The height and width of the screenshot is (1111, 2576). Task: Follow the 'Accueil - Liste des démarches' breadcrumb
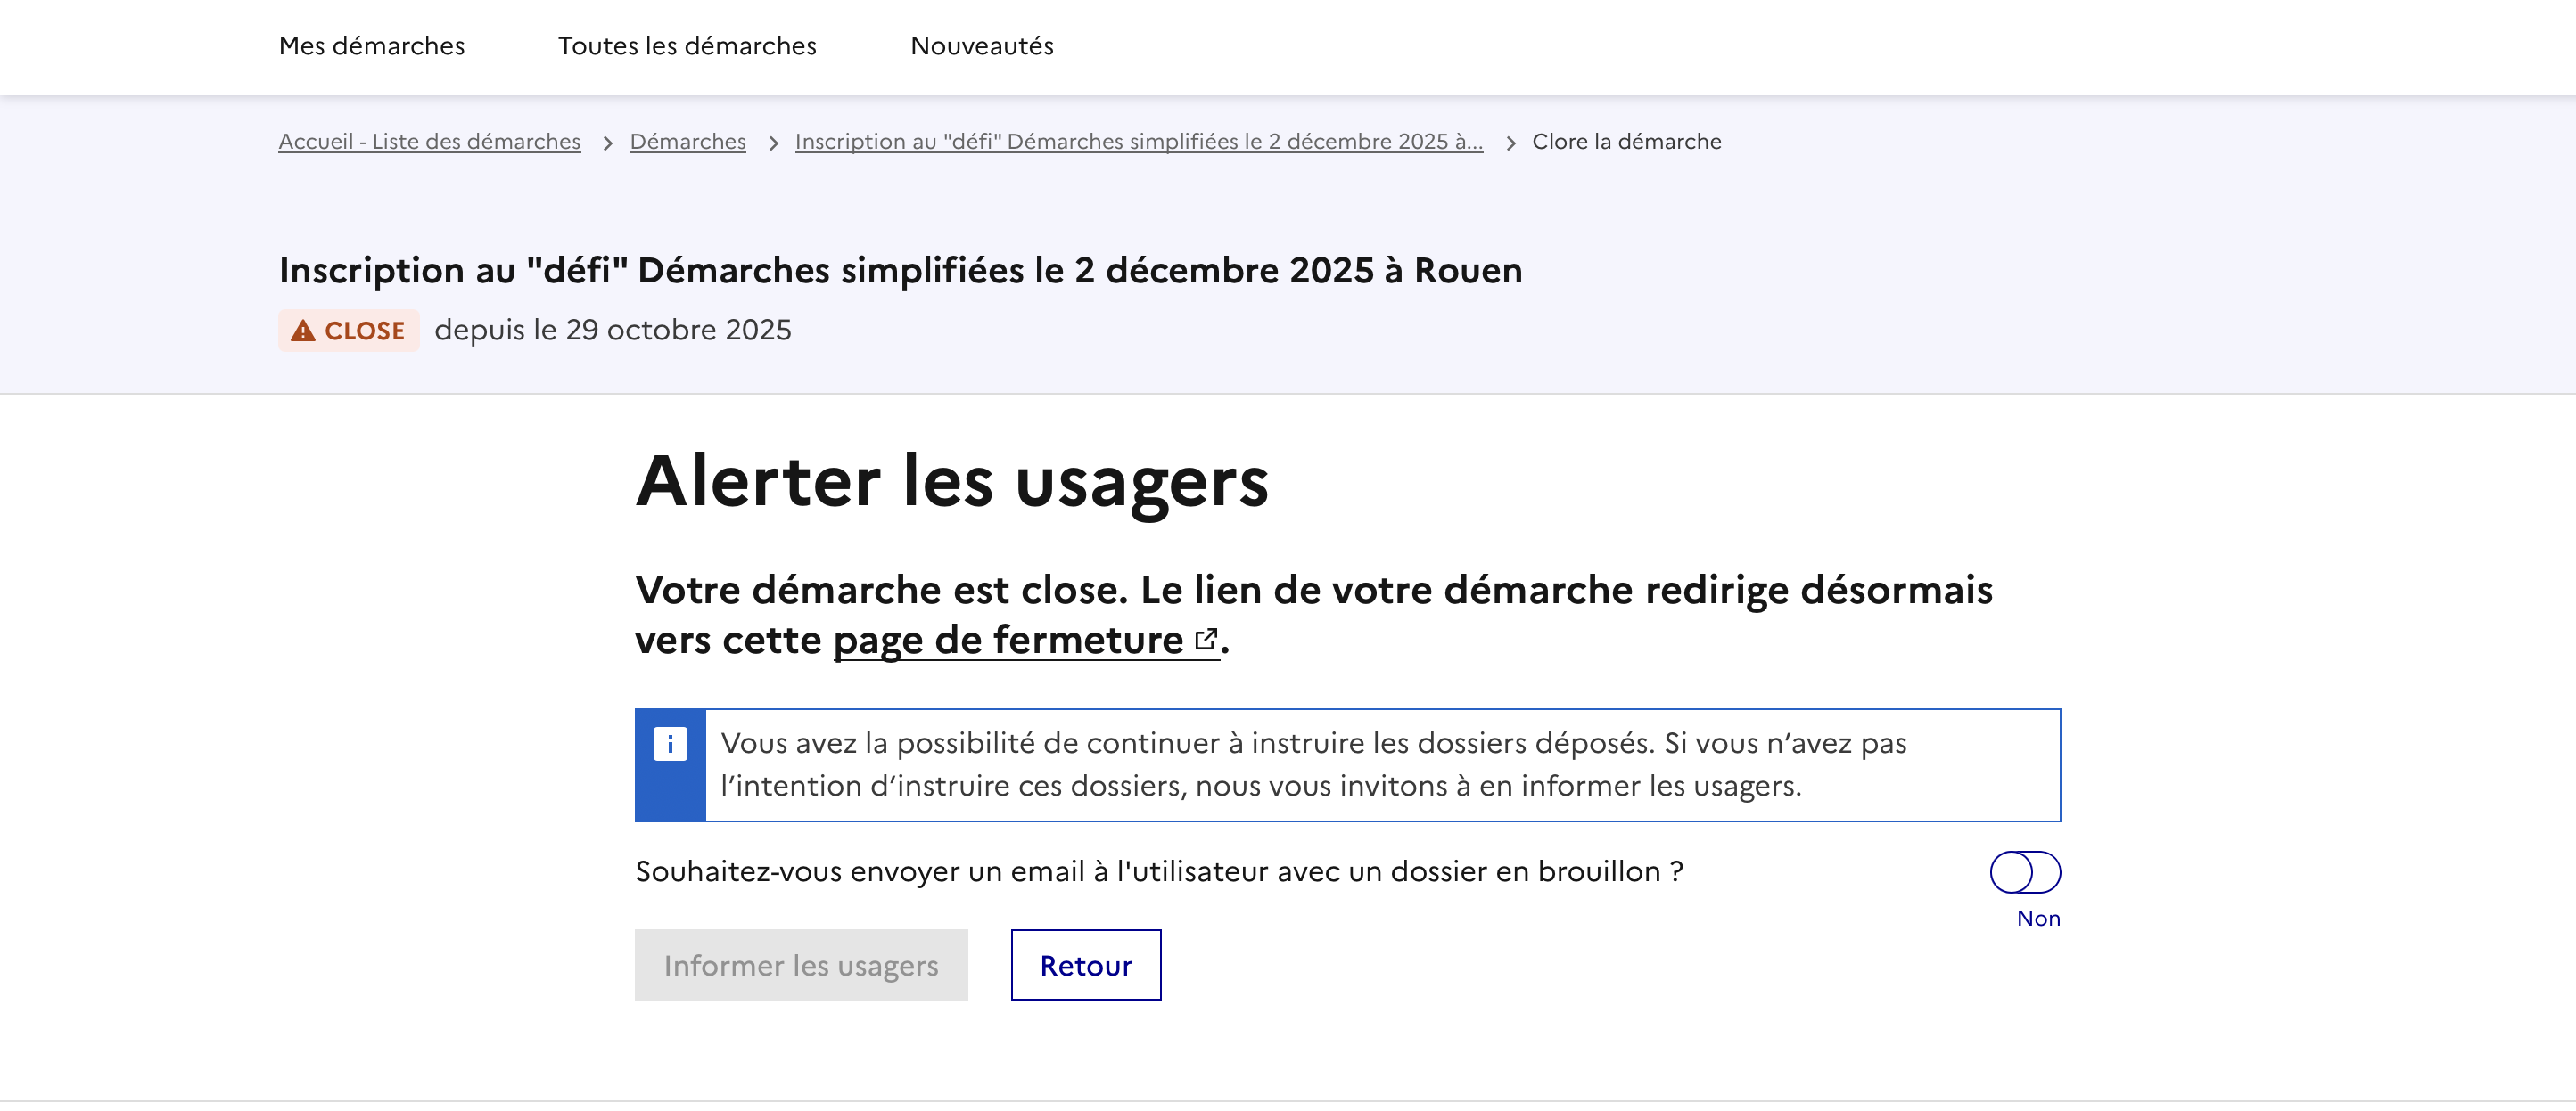(429, 142)
